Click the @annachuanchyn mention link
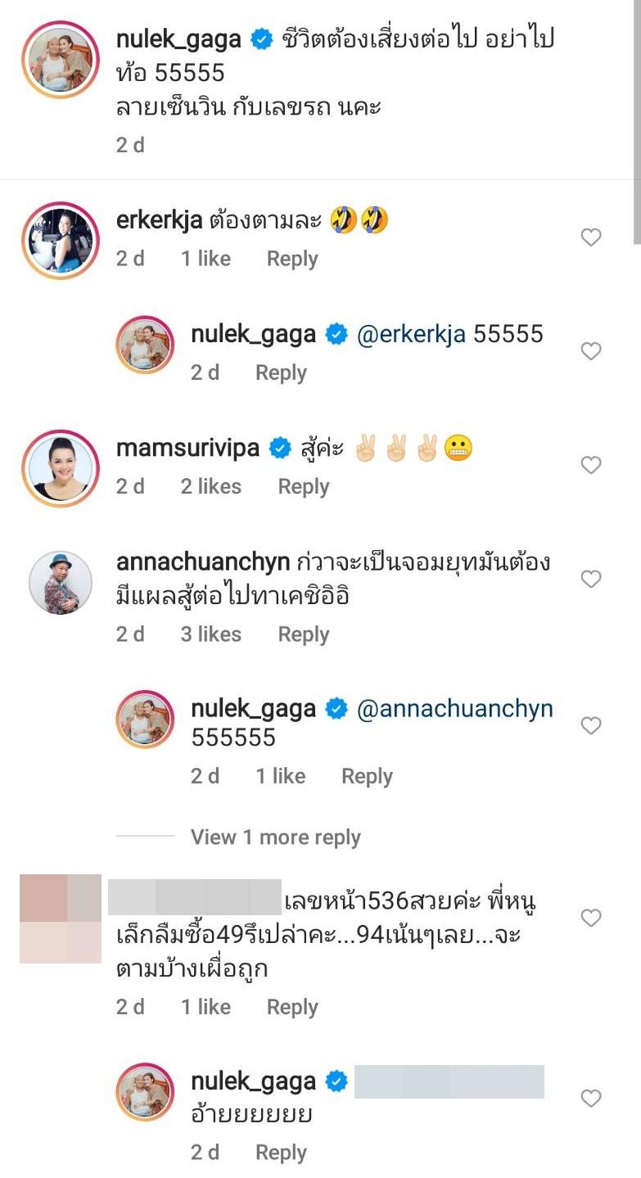 454,709
